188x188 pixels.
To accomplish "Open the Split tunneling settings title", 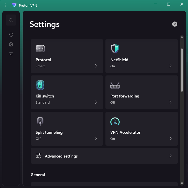I will (49, 132).
